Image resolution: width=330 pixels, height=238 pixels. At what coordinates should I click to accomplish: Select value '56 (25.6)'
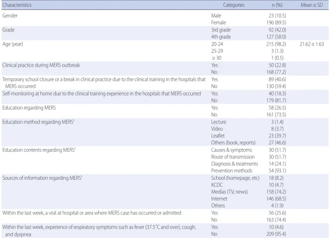(277, 213)
